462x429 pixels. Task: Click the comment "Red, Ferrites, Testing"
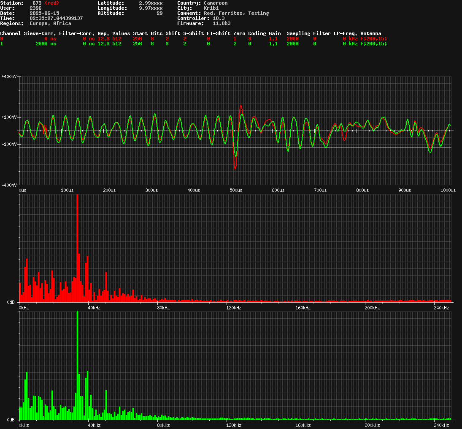click(236, 13)
